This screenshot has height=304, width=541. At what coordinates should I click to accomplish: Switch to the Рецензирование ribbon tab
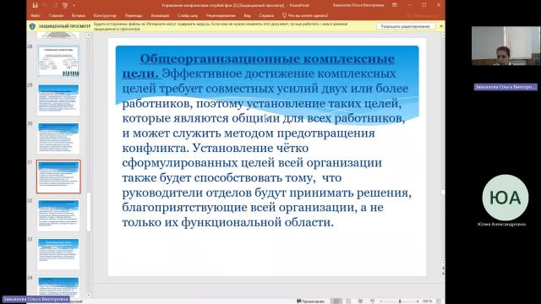(x=221, y=15)
